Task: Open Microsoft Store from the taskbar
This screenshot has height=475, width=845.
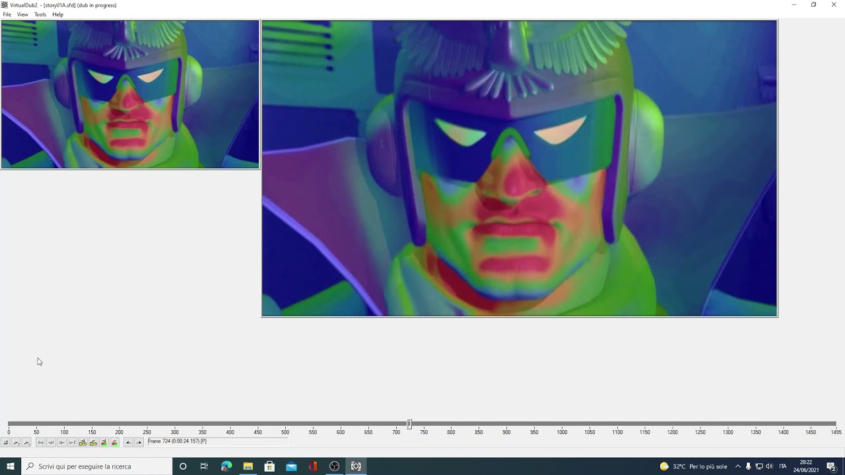Action: click(269, 466)
